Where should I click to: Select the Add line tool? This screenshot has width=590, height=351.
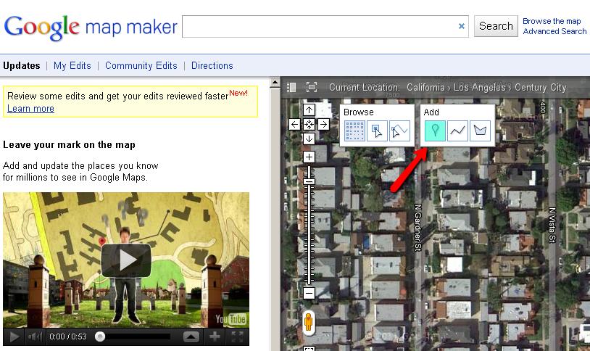(x=457, y=131)
